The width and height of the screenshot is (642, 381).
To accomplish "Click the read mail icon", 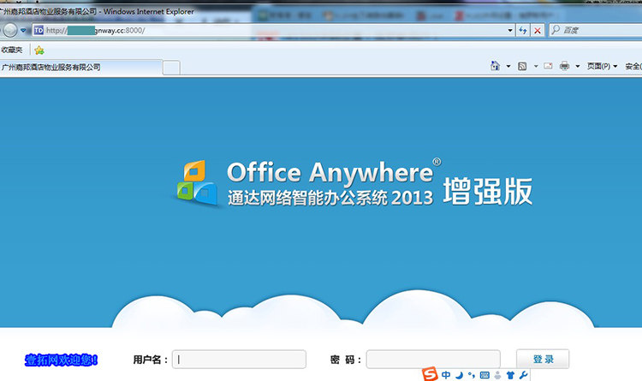I will (548, 66).
